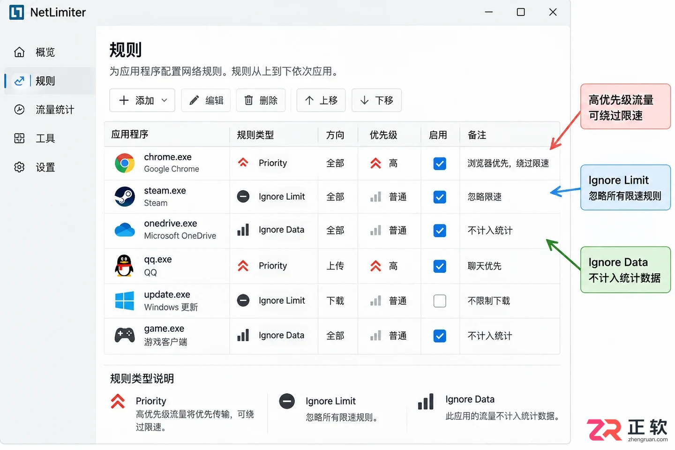Image resolution: width=675 pixels, height=450 pixels.
Task: Click the 添加 rule button
Action: pos(142,100)
